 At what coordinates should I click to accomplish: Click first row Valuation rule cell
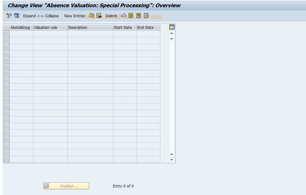pyautogui.click(x=50, y=34)
